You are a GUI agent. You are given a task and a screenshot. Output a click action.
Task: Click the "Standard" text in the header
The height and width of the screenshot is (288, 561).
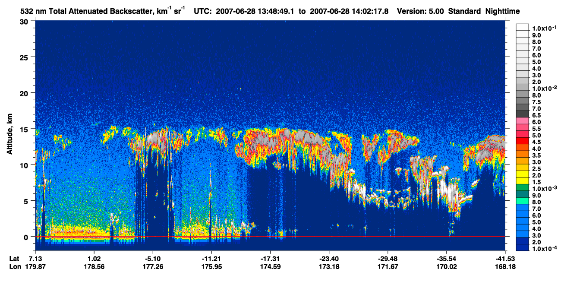[465, 11]
